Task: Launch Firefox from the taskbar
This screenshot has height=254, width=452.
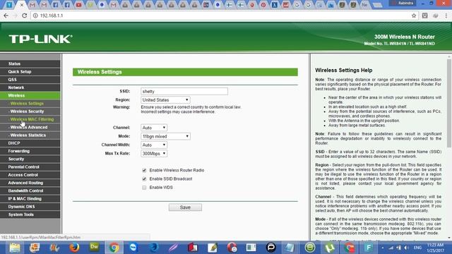Action: click(74, 248)
